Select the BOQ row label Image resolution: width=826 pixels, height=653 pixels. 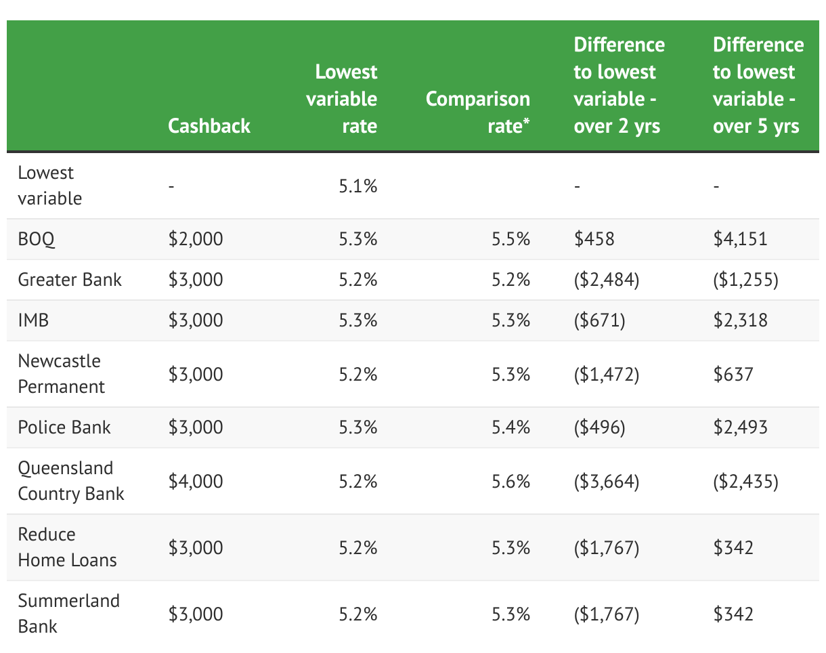pos(37,239)
